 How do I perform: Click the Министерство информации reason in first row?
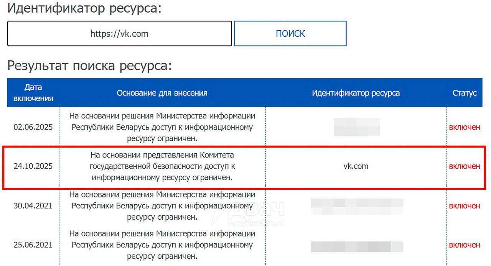(x=162, y=127)
